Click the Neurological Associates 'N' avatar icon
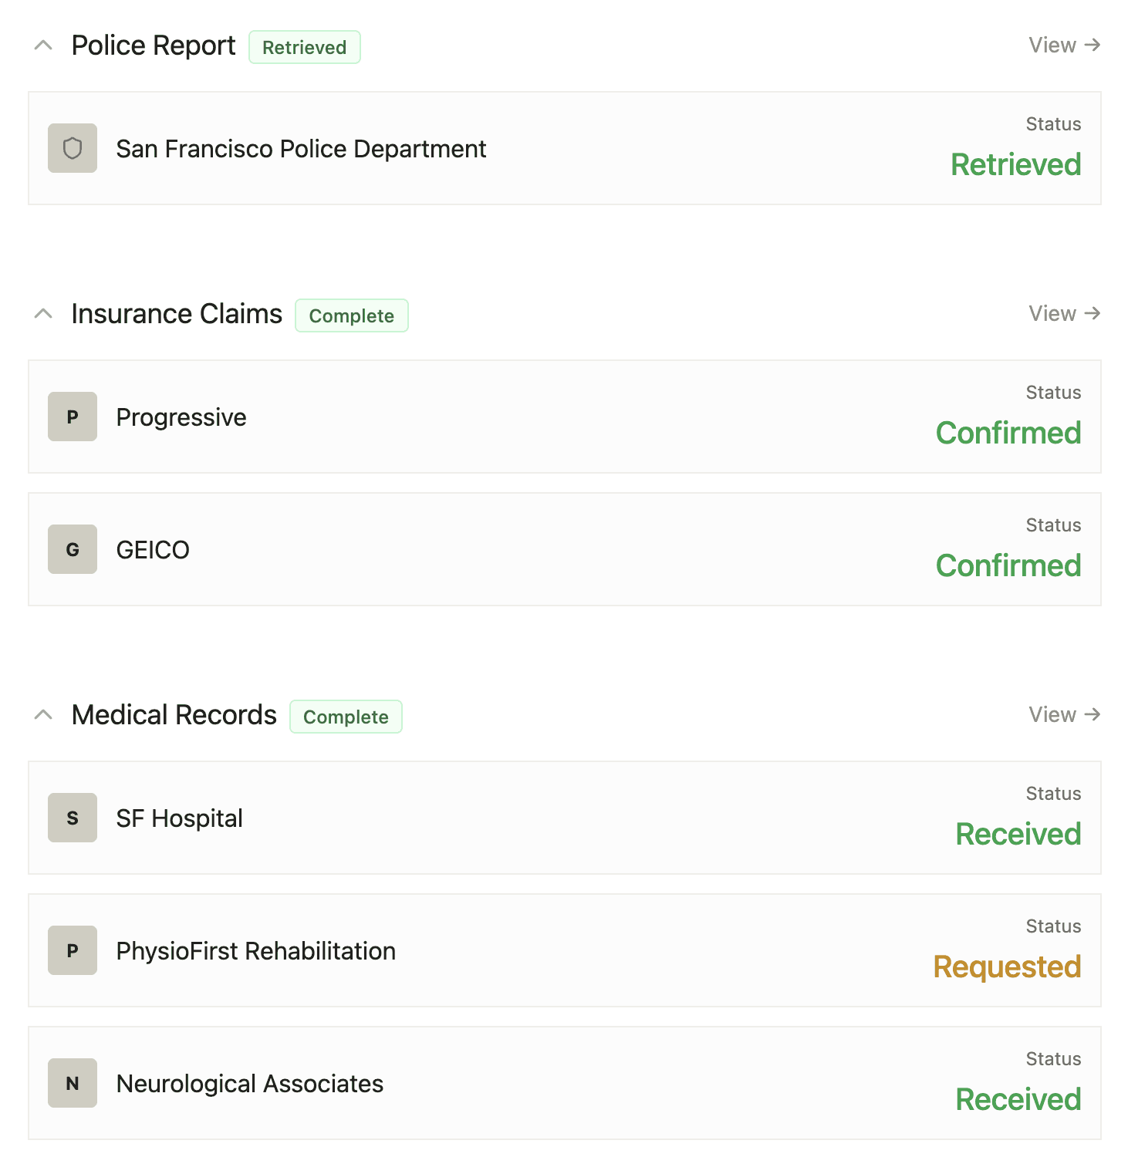Screen dimensions: 1128x1174 [73, 1083]
